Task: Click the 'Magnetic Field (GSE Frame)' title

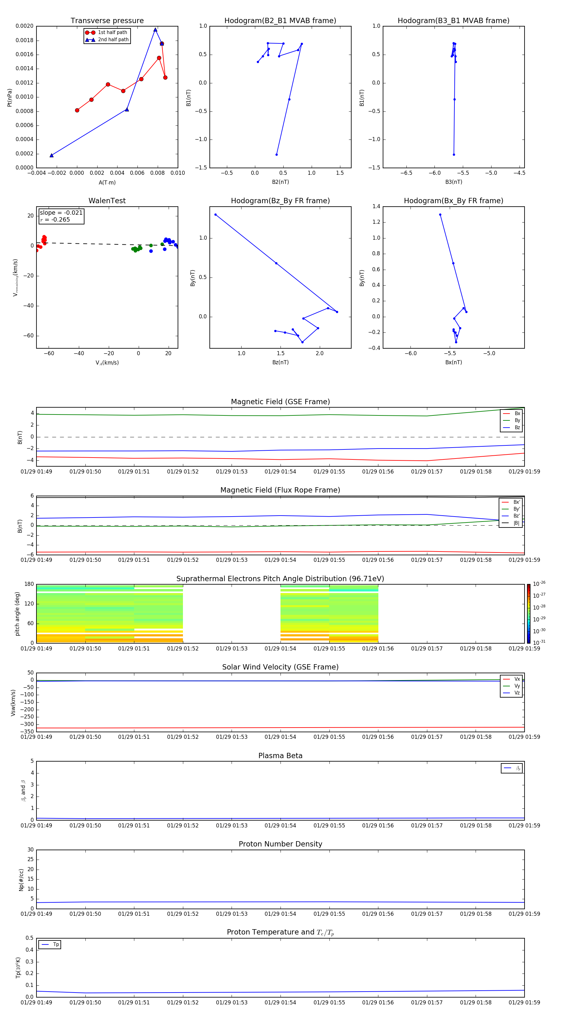Action: click(x=280, y=402)
